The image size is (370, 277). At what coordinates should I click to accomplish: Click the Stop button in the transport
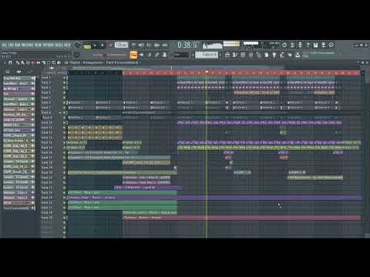[103, 46]
